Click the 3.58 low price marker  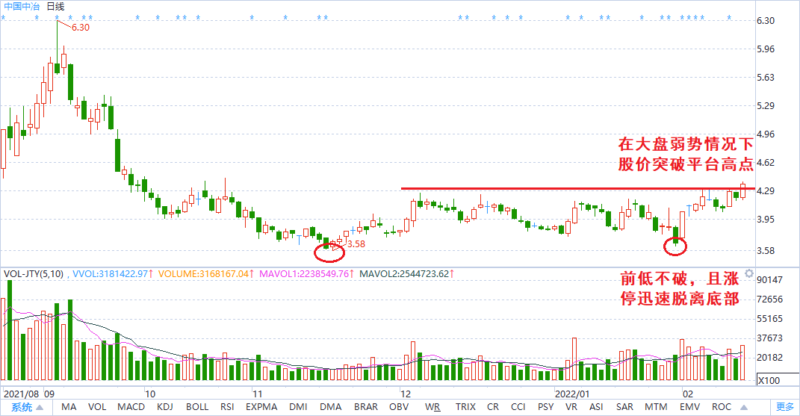click(356, 244)
